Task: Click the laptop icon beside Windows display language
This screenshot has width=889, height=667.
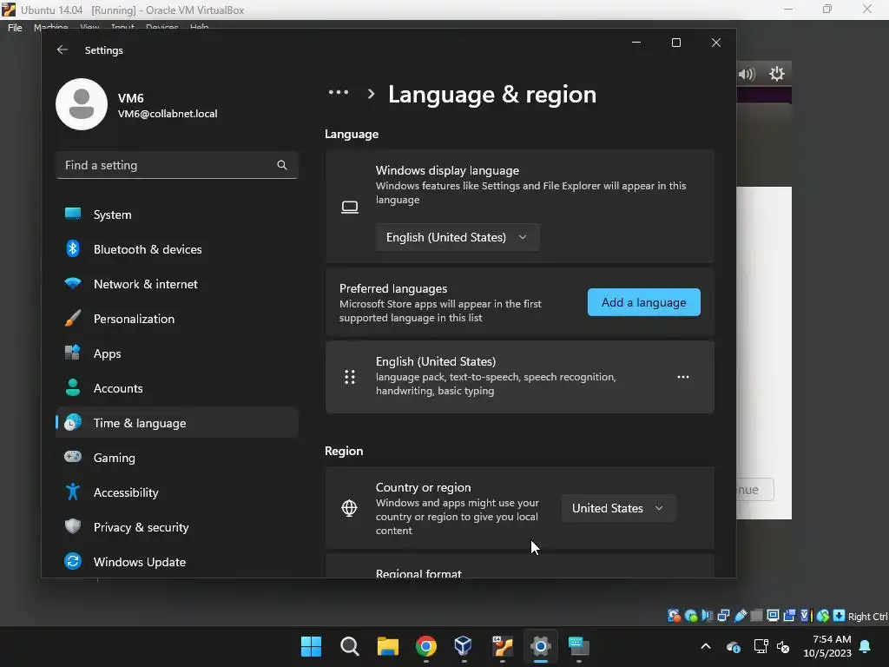Action: (x=350, y=207)
